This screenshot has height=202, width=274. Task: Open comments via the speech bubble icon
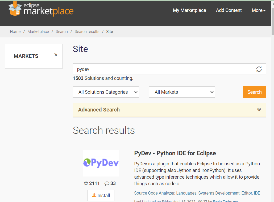click(x=106, y=183)
